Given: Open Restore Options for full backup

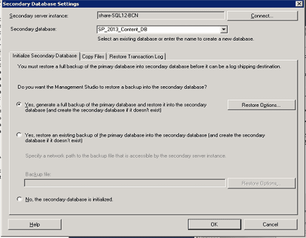Looking at the screenshot, I should coord(261,105).
